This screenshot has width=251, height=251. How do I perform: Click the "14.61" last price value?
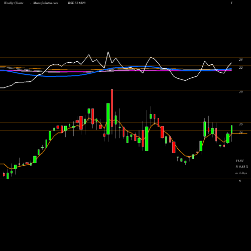pyautogui.click(x=239, y=161)
